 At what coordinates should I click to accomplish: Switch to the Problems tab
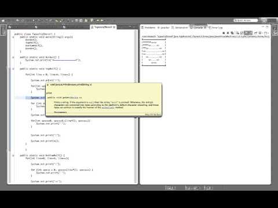pos(148,28)
